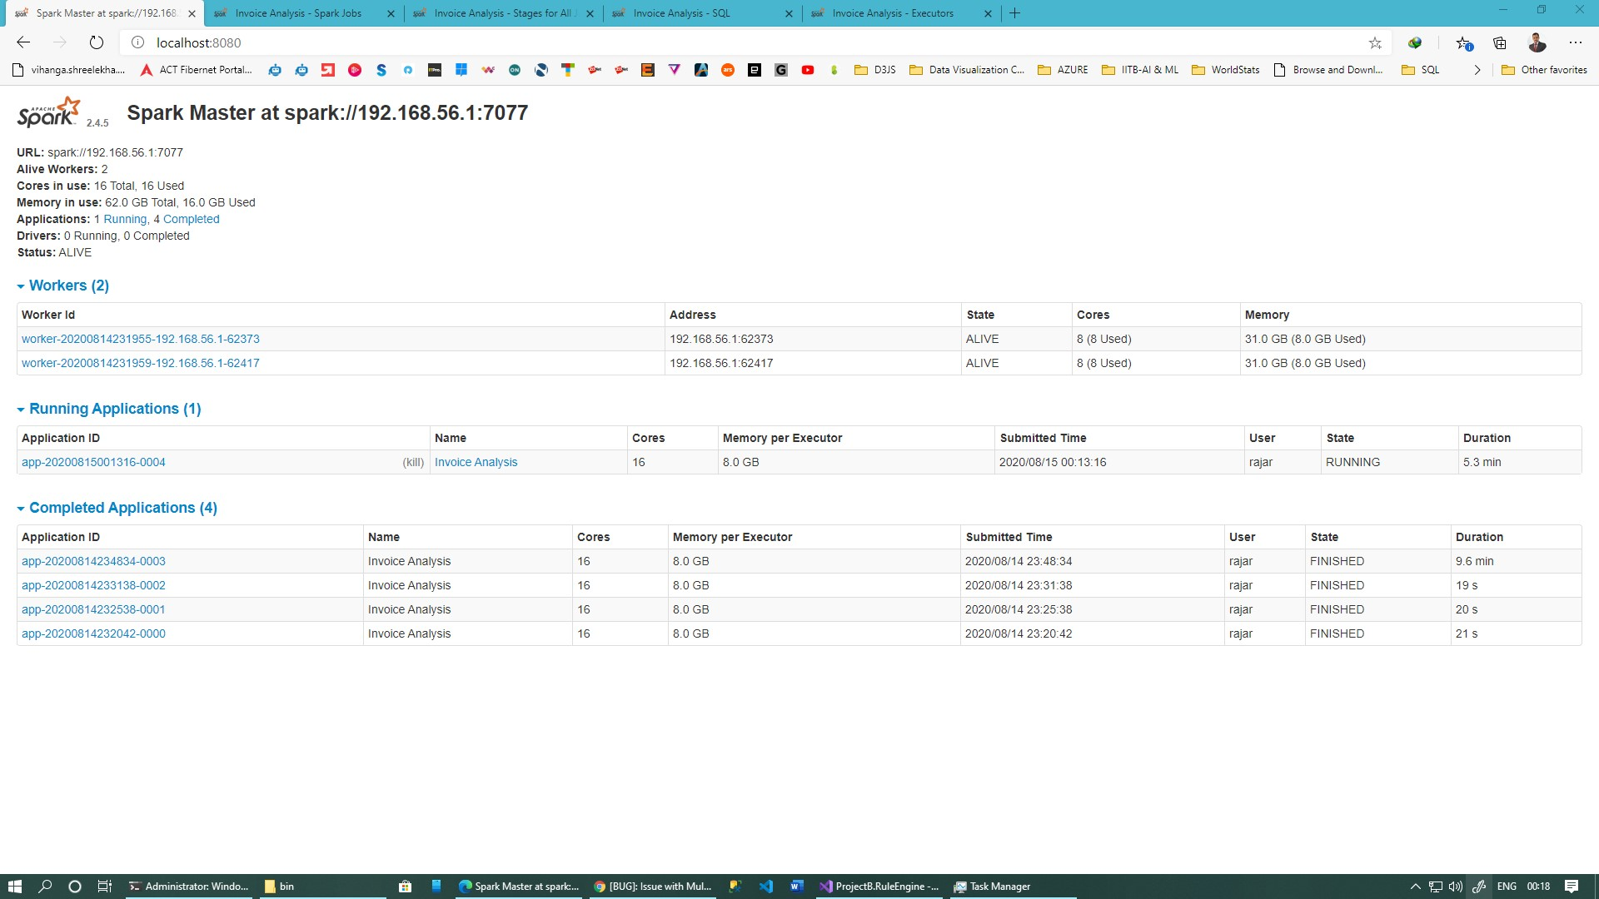Open completed application app-20200814234834-0003
Screen dimensions: 1599x899
(x=93, y=561)
